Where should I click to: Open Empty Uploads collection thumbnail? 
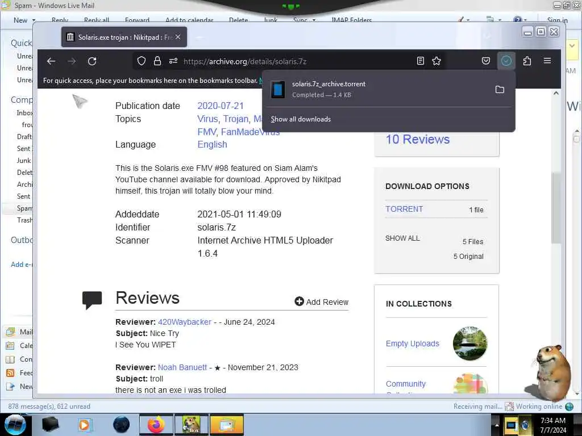point(470,343)
